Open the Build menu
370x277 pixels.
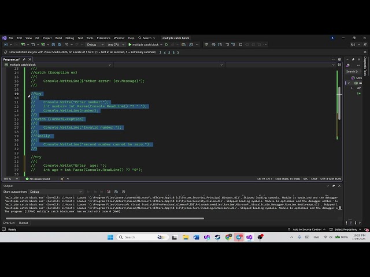pyautogui.click(x=58, y=38)
